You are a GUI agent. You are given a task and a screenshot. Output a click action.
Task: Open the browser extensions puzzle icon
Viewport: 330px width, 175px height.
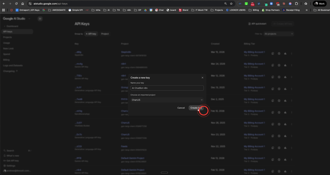[296, 4]
